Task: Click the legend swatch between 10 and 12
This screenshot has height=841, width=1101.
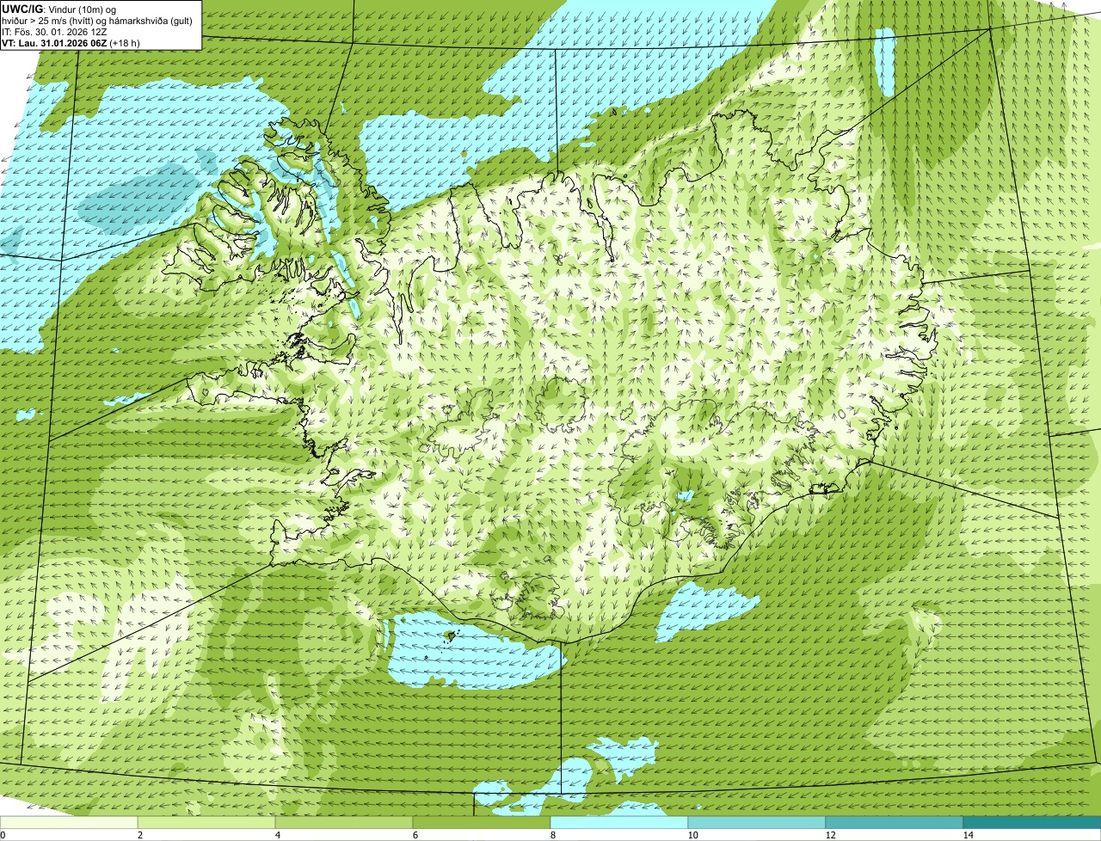Action: [x=757, y=822]
